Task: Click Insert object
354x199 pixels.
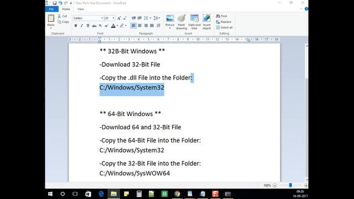Action: [206, 22]
